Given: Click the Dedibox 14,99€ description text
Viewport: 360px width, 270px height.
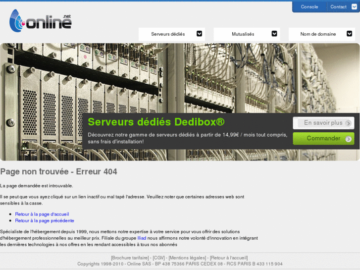Looking at the screenshot, I should point(187,138).
